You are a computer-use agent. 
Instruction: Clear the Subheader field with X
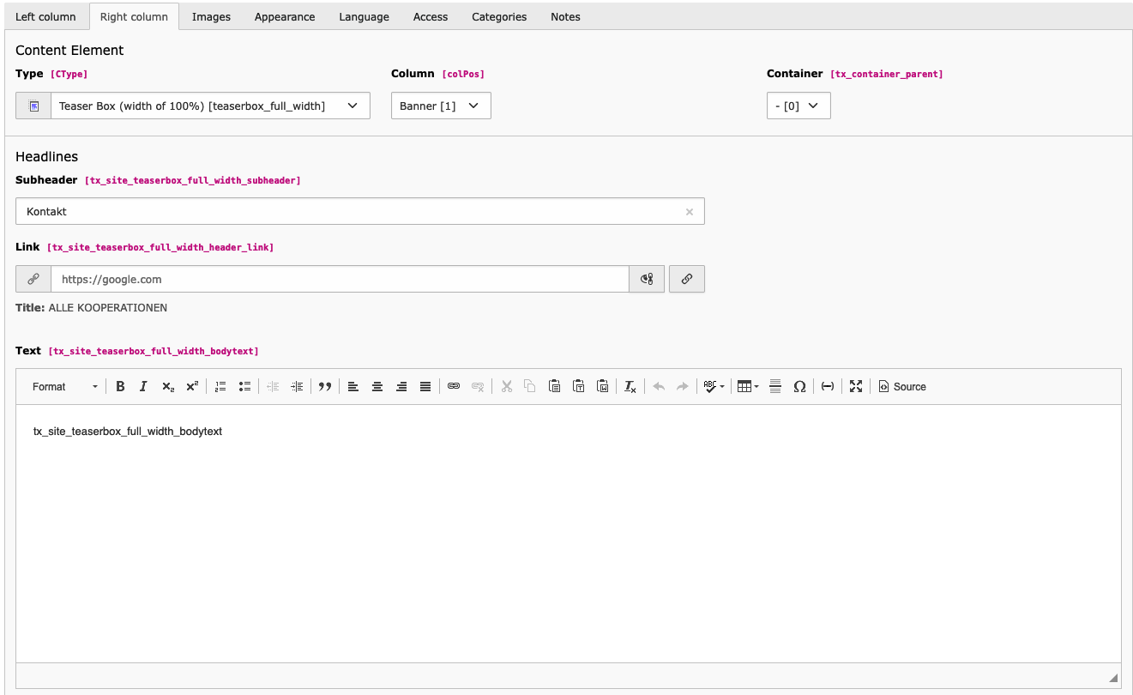689,212
